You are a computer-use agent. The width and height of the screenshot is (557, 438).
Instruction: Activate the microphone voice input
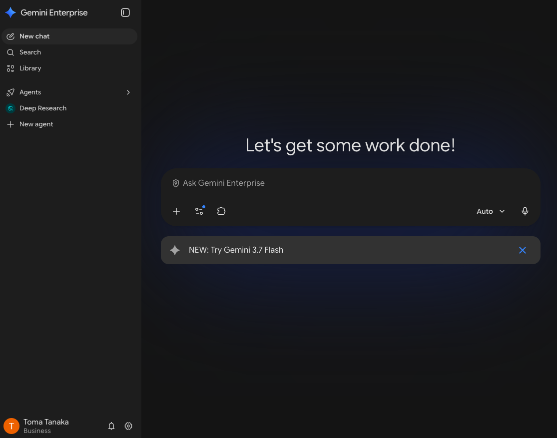525,211
